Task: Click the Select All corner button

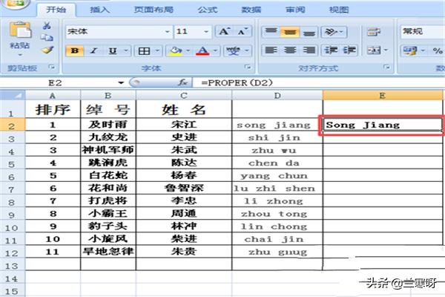Action: click(13, 95)
